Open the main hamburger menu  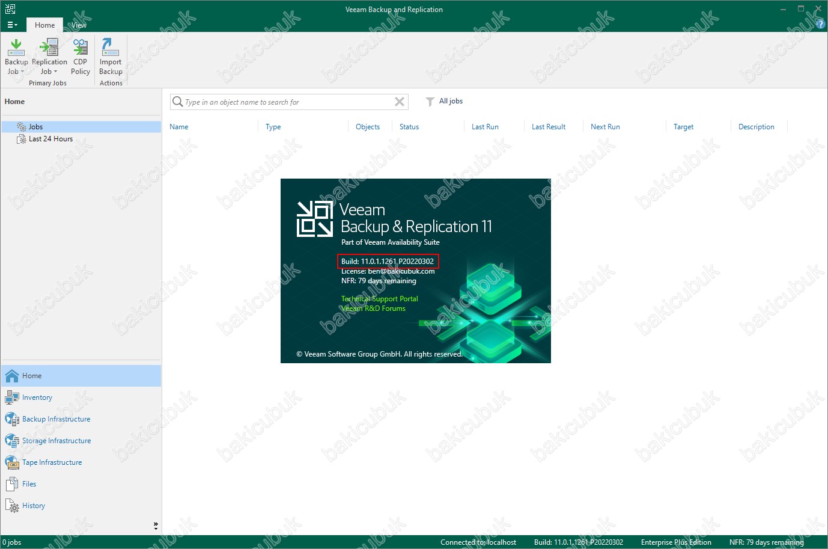click(x=12, y=25)
